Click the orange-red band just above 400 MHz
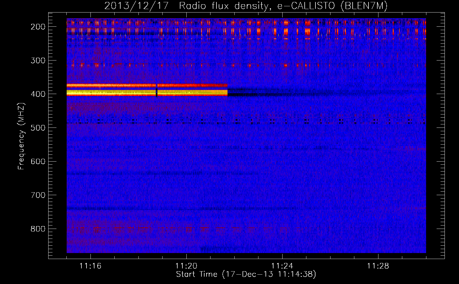459x284 pixels. click(x=147, y=85)
